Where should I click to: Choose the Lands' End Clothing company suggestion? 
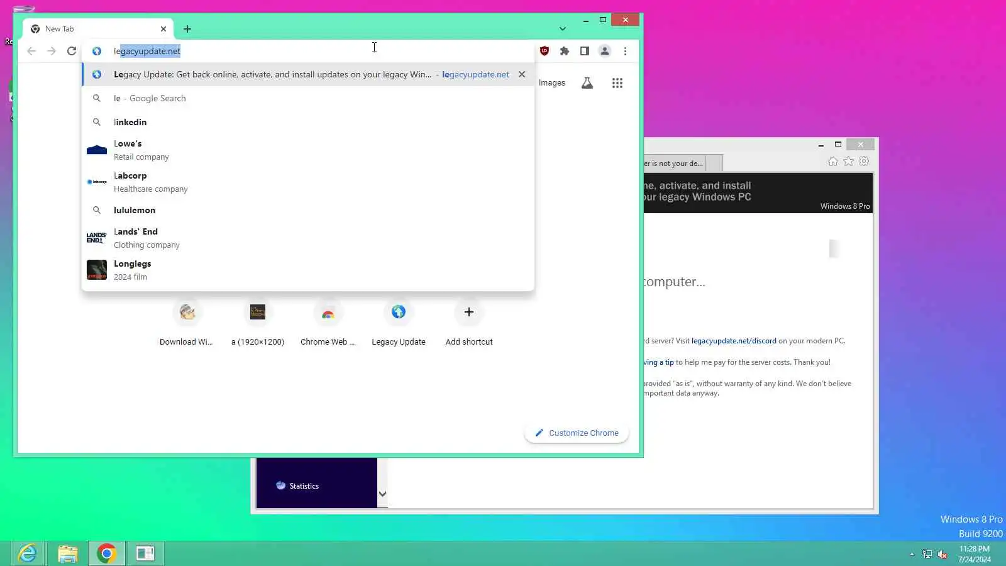(308, 238)
